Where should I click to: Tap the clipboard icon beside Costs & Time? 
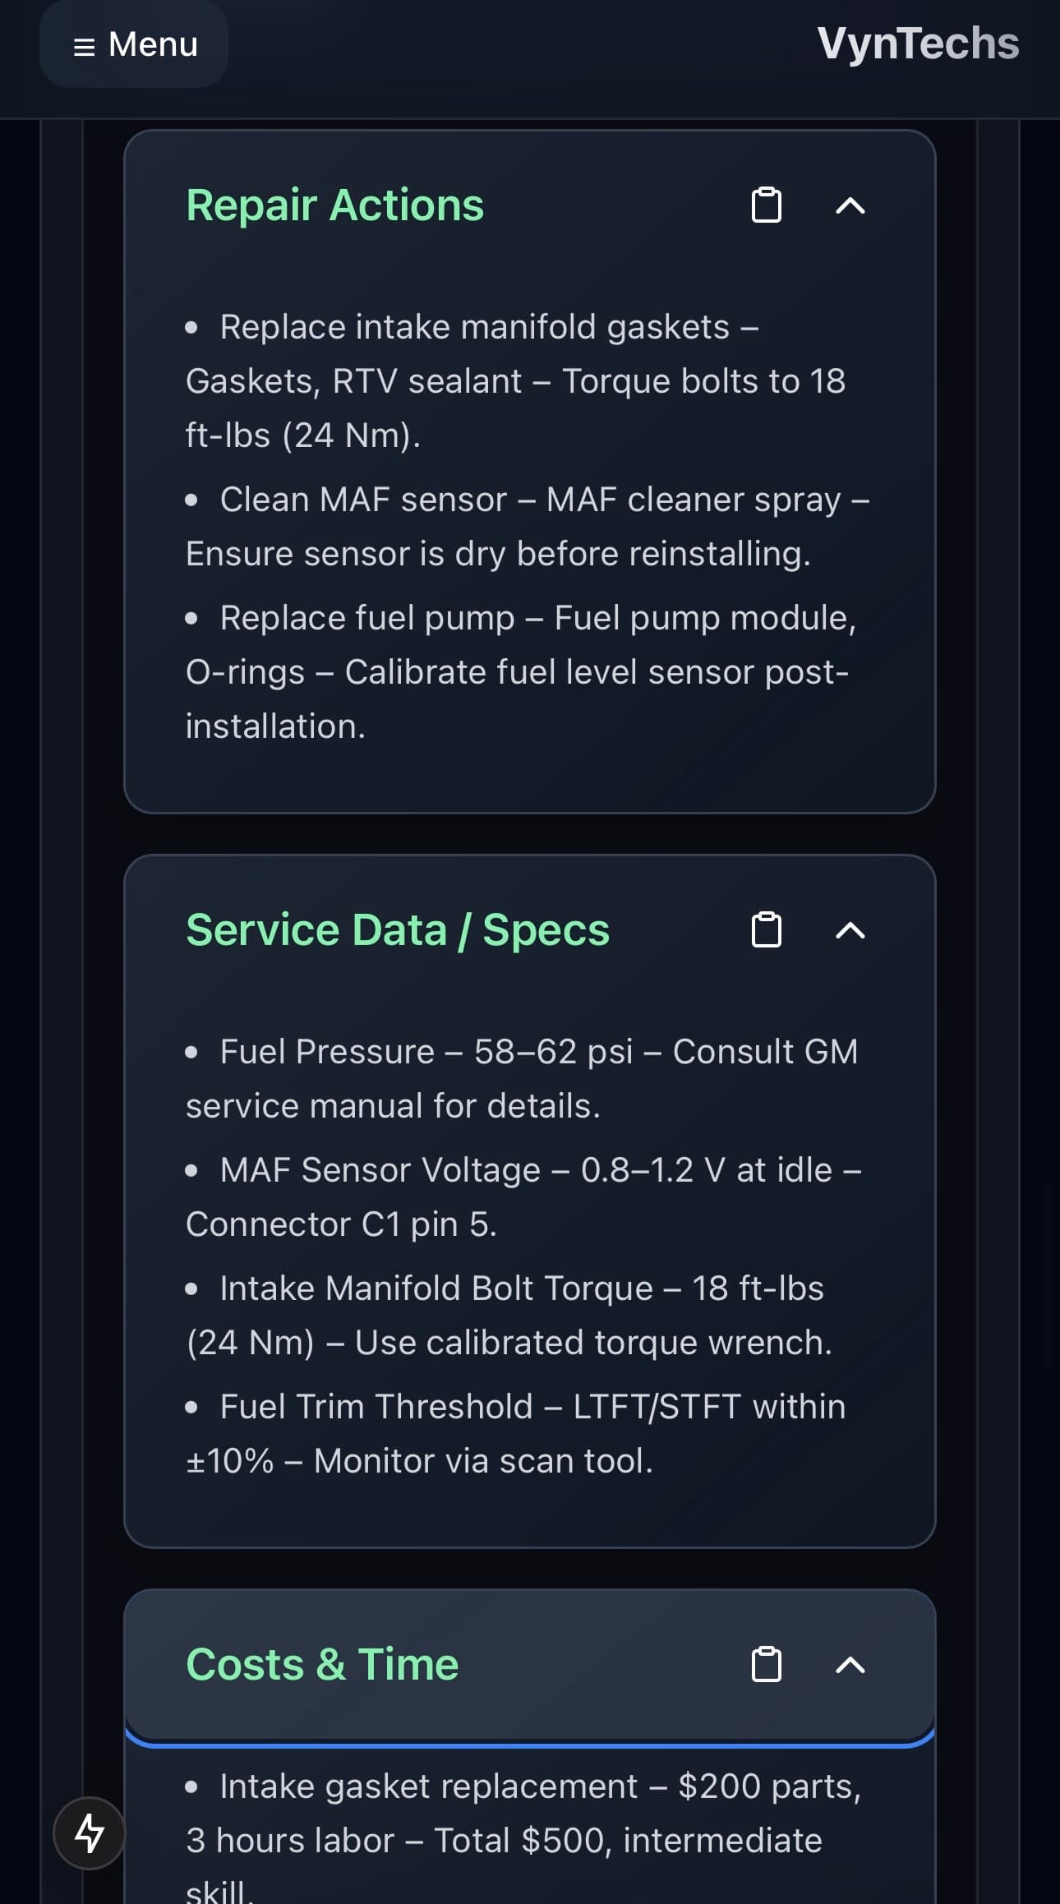coord(766,1665)
